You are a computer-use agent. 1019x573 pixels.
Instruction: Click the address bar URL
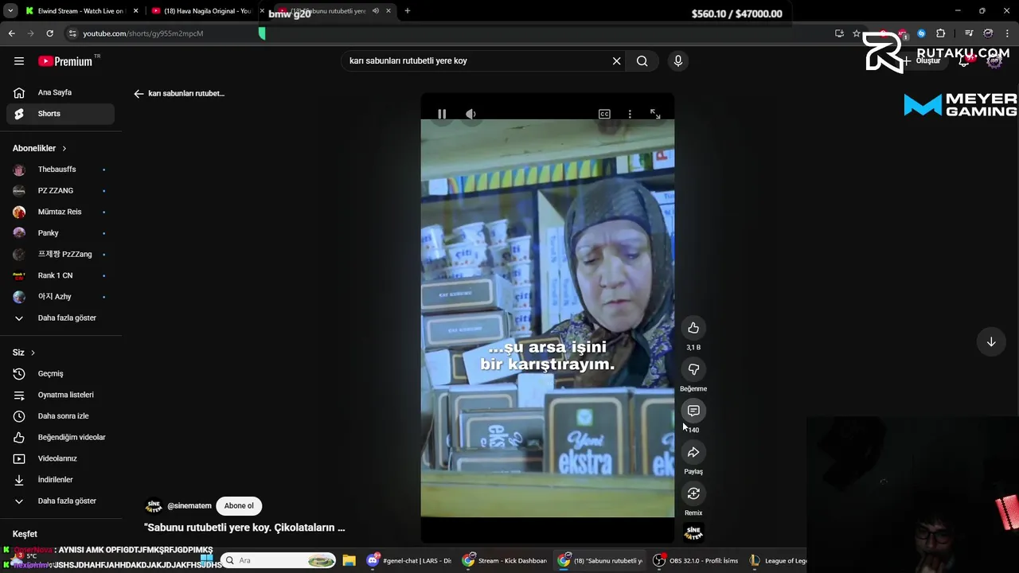[x=143, y=33]
